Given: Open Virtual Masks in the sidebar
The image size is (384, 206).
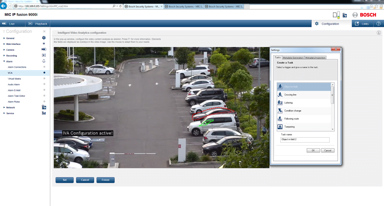Looking at the screenshot, I should point(14,79).
